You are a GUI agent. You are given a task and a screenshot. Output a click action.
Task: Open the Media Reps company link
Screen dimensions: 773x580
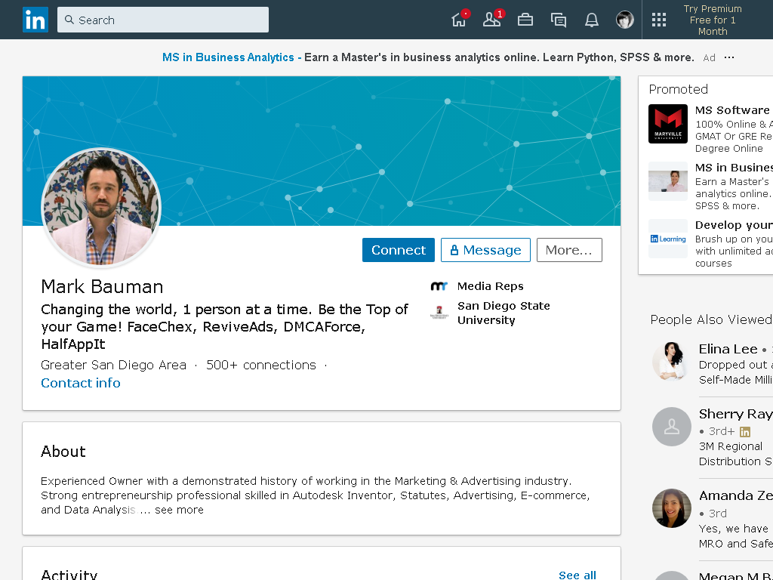click(491, 286)
